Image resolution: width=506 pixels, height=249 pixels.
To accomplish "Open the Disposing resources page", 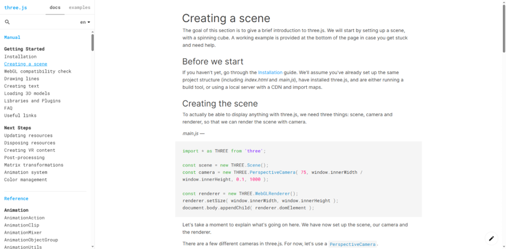I will [29, 143].
